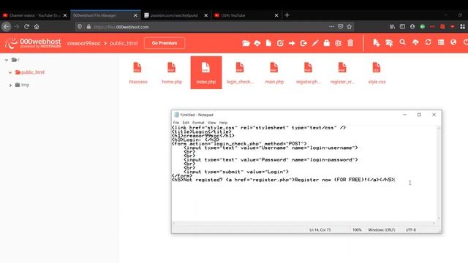The image size is (468, 263).
Task: Click the creaoor99soc breadcrumb link
Action: tap(83, 43)
